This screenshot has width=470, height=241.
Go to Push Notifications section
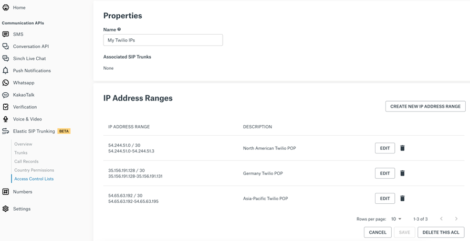click(32, 71)
